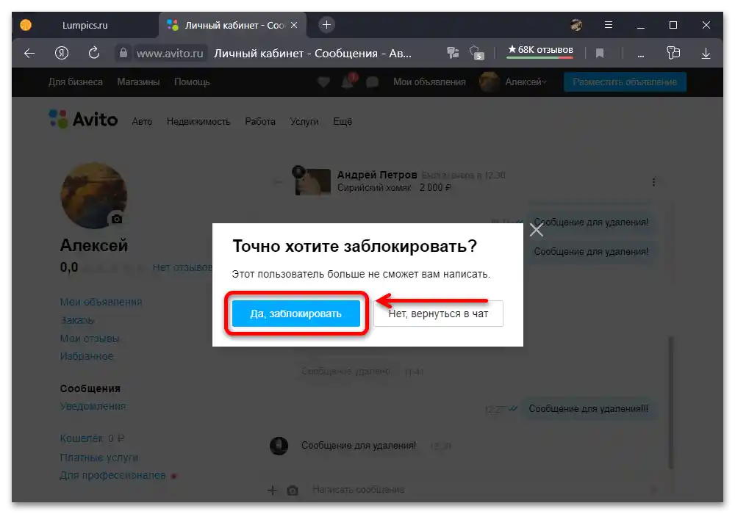Open notifications bell icon
The width and height of the screenshot is (735, 514).
point(348,82)
